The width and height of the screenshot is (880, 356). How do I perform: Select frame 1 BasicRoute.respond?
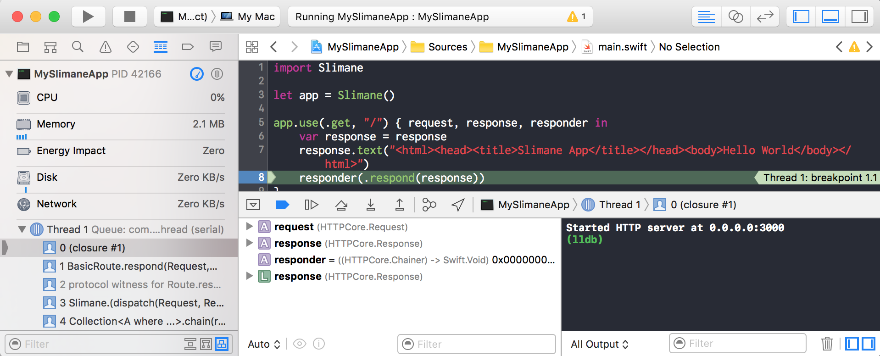coord(119,266)
